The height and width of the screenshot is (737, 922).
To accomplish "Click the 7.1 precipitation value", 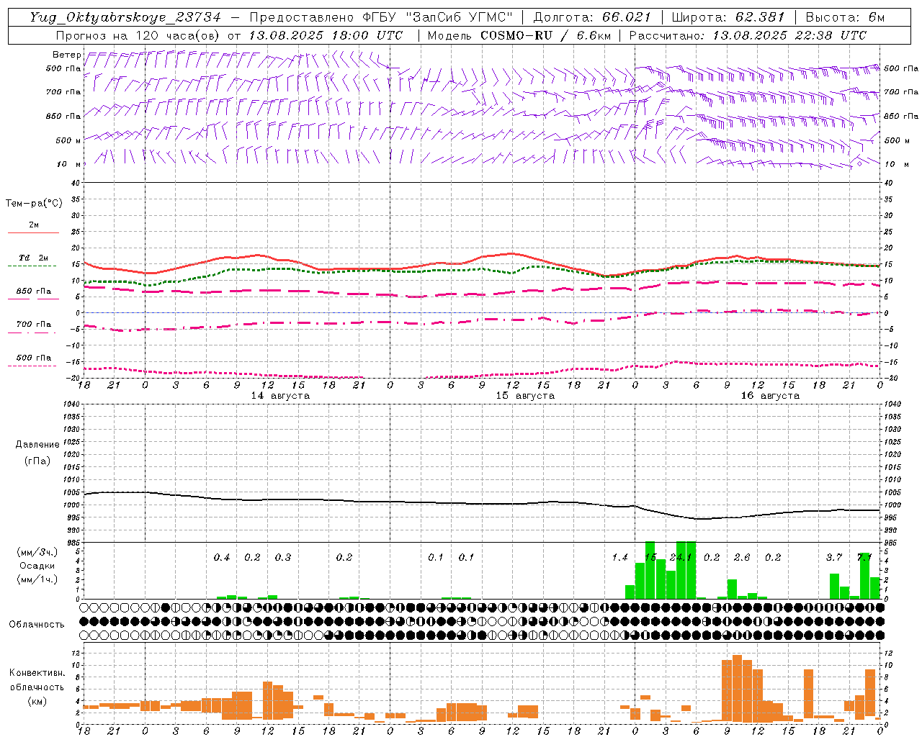I will [864, 558].
